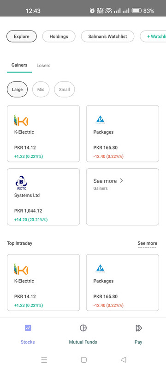Tap the Pay fast-forward icon
166x370 pixels.
[139, 328]
